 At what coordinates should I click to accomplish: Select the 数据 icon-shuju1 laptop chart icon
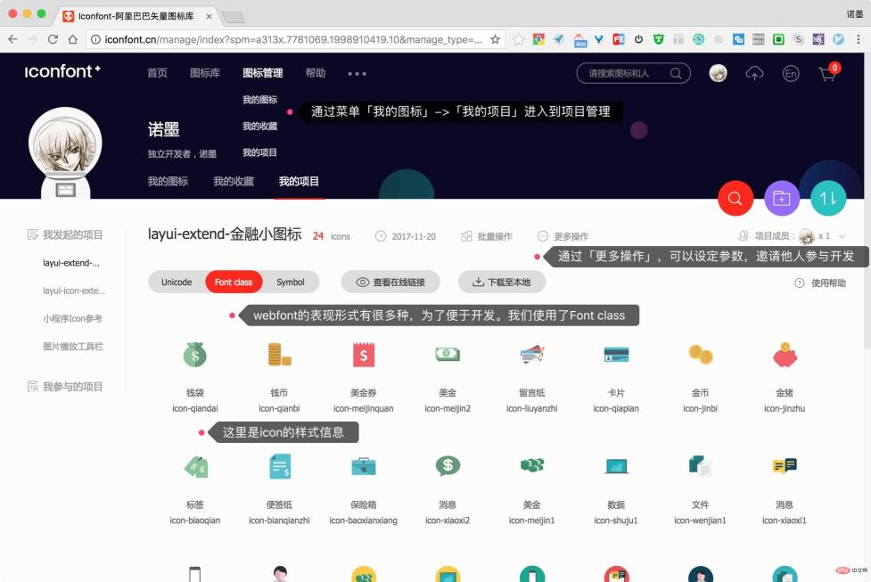pyautogui.click(x=616, y=466)
